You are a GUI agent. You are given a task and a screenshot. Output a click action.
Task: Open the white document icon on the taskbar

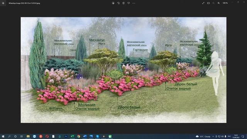tap(53, 136)
